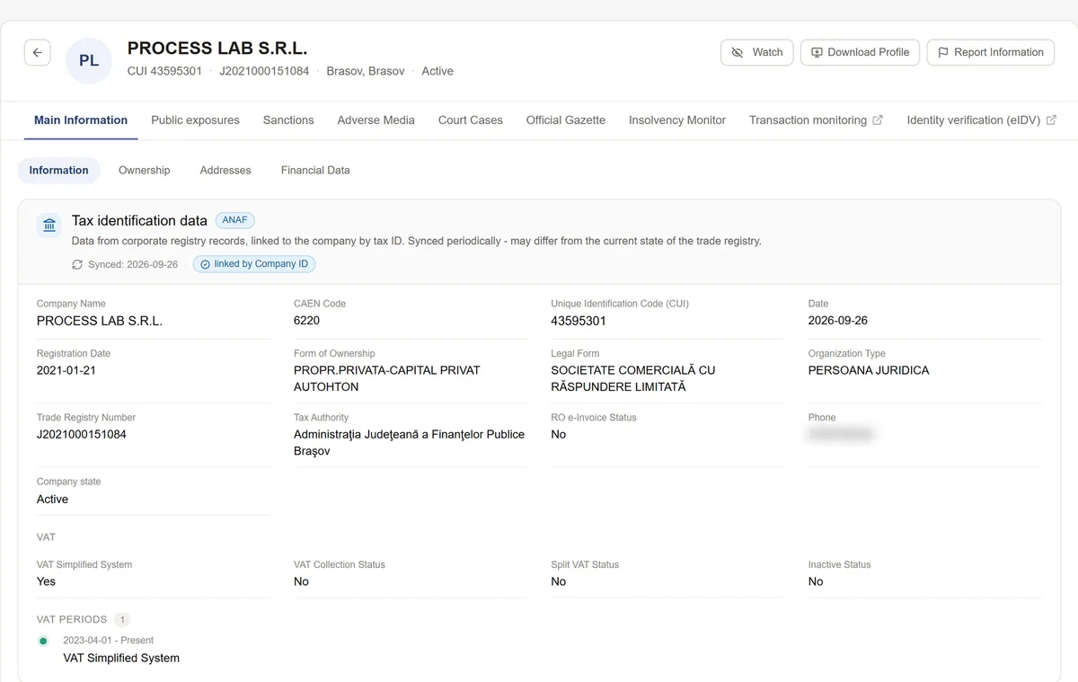Switch to the Sanctions tab
The height and width of the screenshot is (682, 1078).
288,120
